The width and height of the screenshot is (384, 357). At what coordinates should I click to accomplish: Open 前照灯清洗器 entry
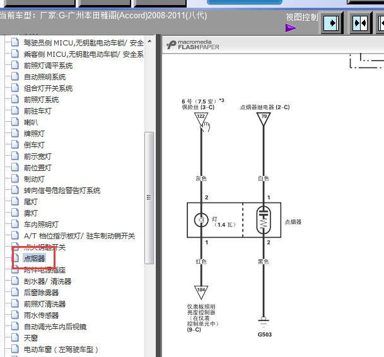point(45,304)
